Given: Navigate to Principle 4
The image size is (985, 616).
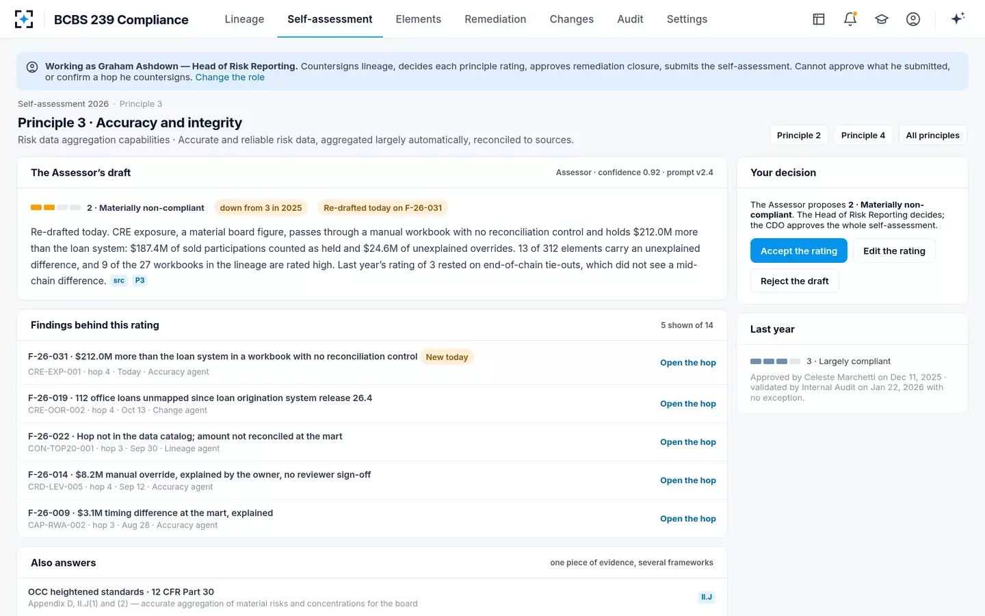Looking at the screenshot, I should pyautogui.click(x=863, y=135).
